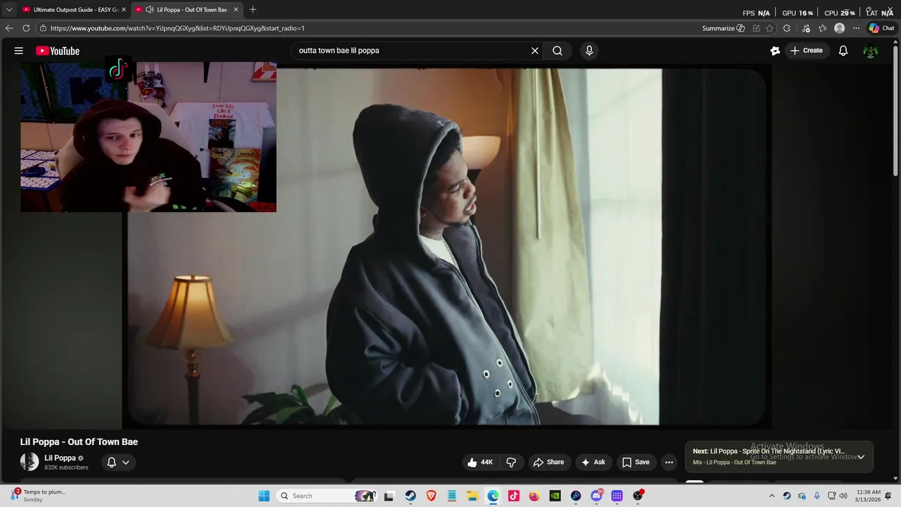Start a voice search with the microphone
This screenshot has width=901, height=507.
tap(589, 51)
